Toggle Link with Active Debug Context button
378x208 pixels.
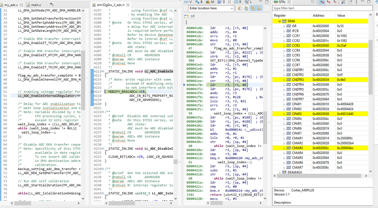click(x=252, y=8)
